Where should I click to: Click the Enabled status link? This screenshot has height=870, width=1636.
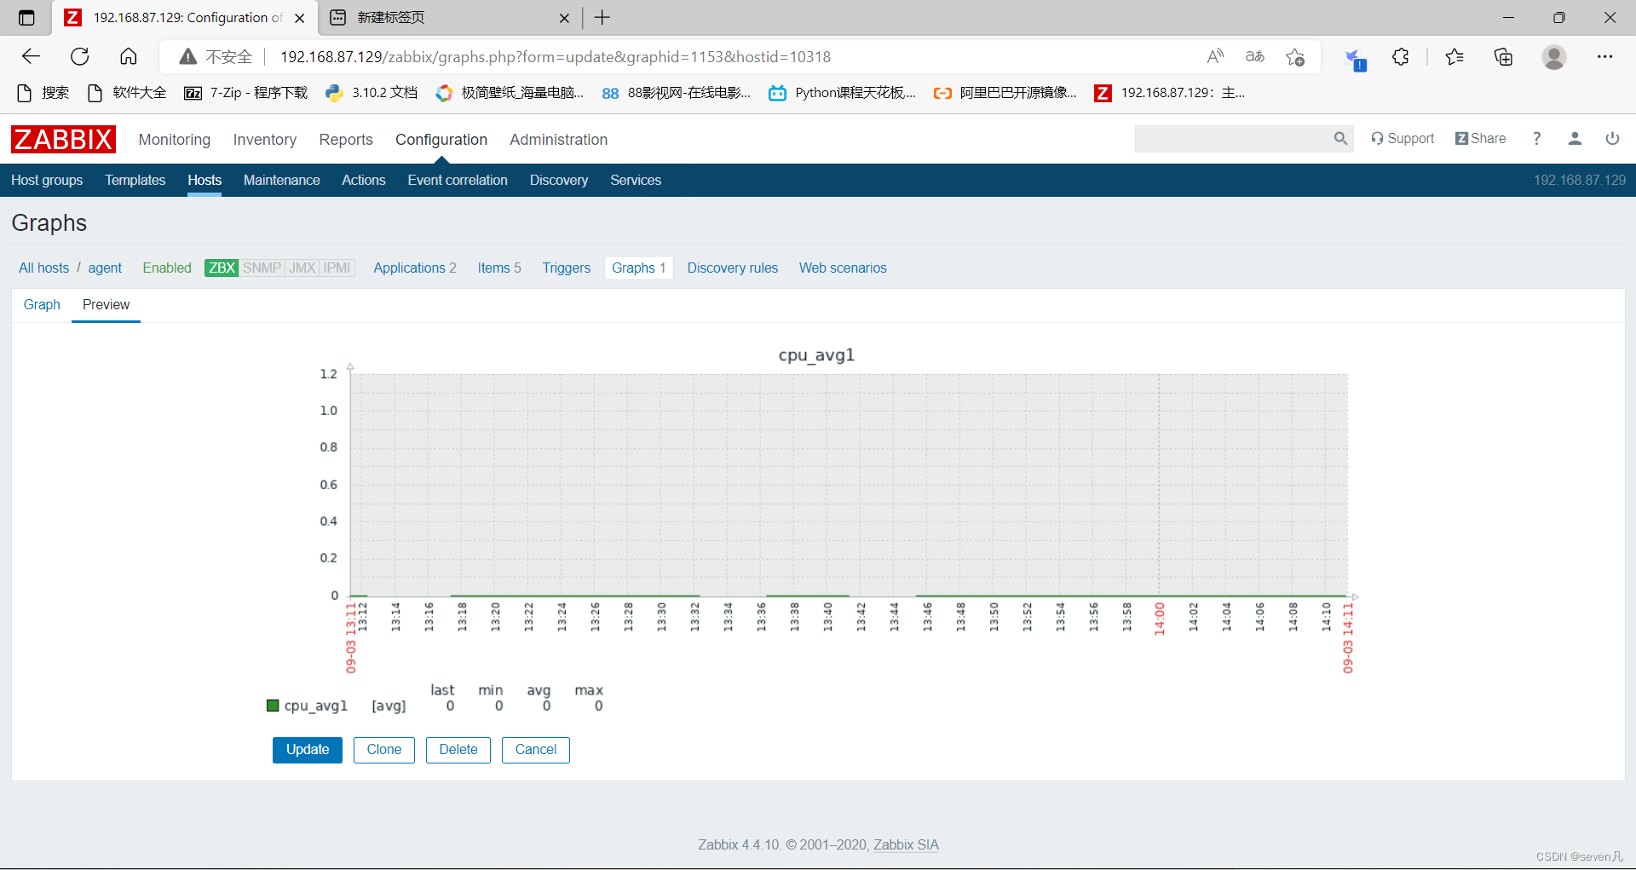point(167,268)
